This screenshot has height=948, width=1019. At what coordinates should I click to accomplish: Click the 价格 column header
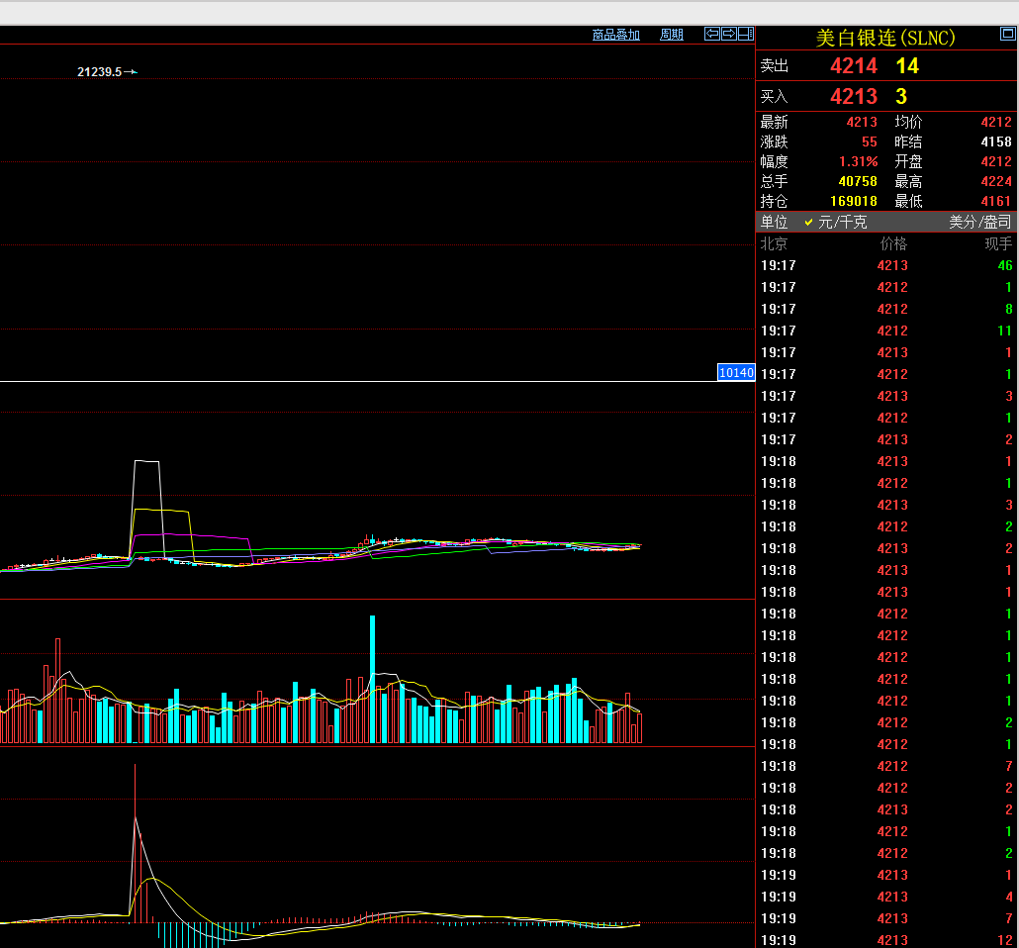coord(893,243)
